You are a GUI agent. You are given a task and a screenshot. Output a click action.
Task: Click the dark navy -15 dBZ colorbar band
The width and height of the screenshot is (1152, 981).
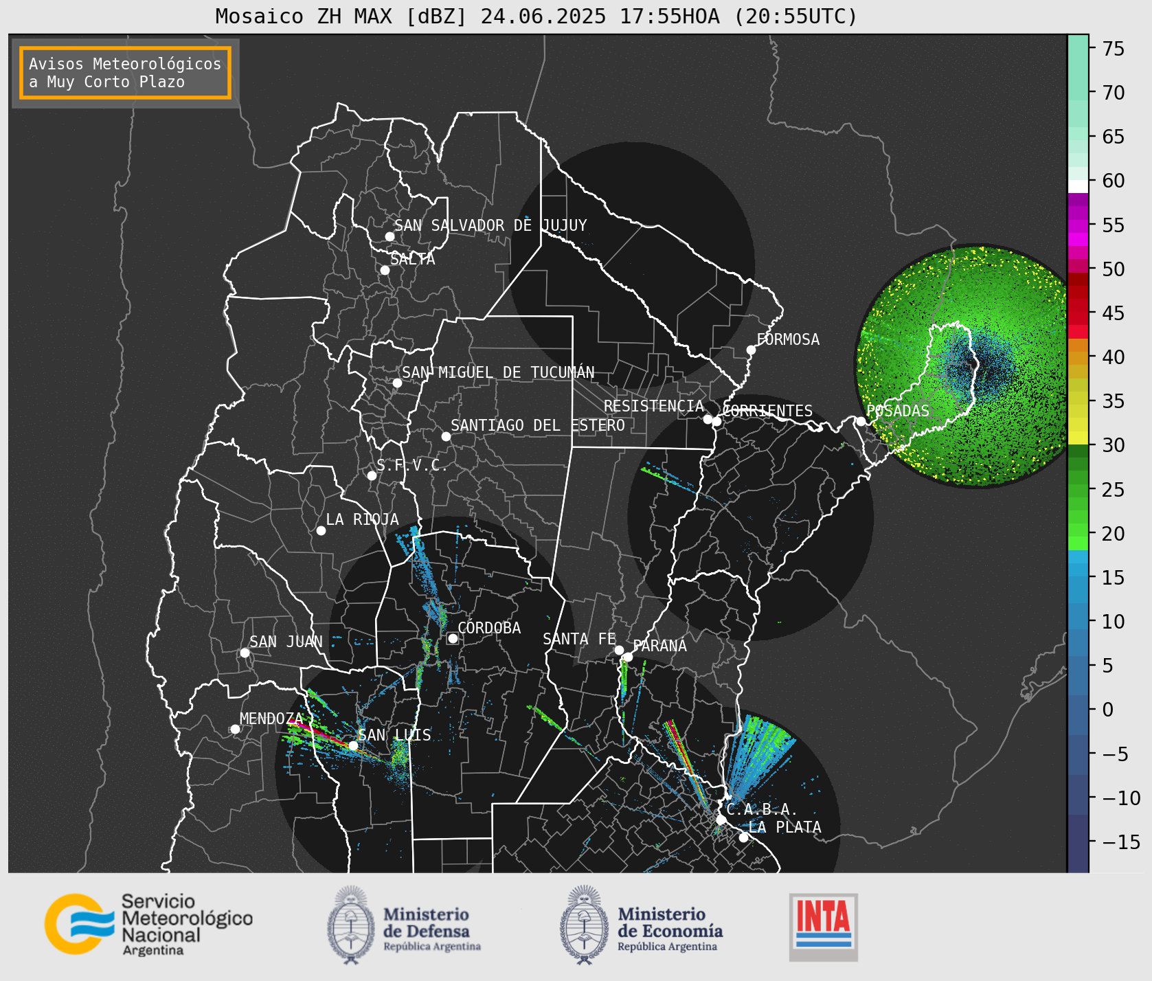[x=1078, y=844]
